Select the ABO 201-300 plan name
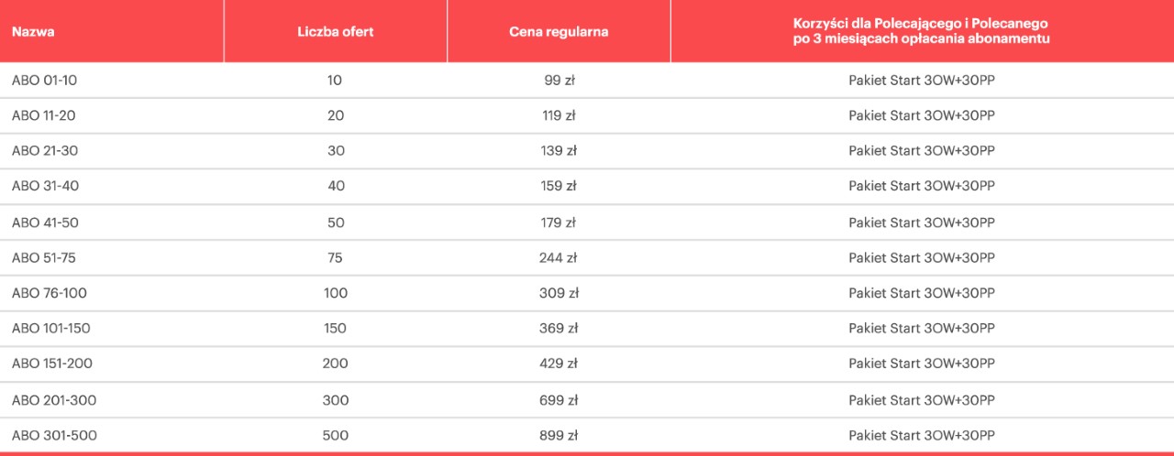 point(54,400)
